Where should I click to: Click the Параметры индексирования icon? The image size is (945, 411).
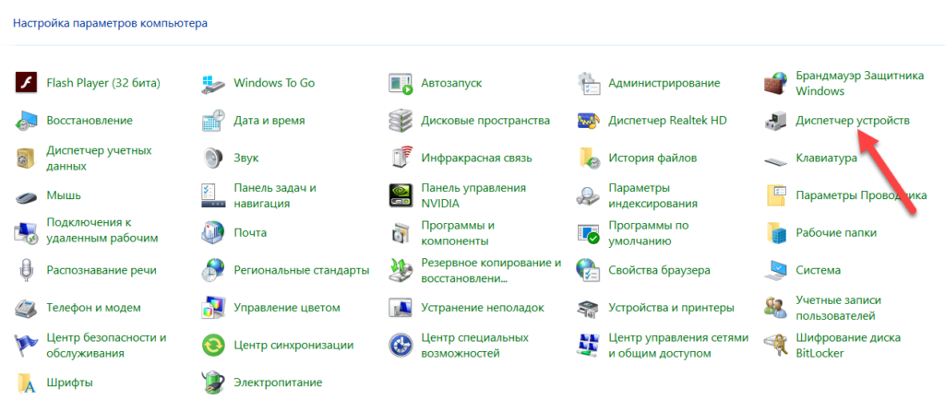(x=588, y=195)
